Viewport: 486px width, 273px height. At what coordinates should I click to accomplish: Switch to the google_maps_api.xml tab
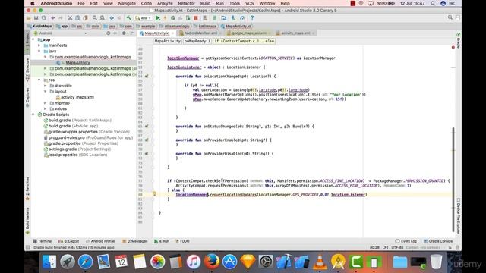(x=249, y=33)
